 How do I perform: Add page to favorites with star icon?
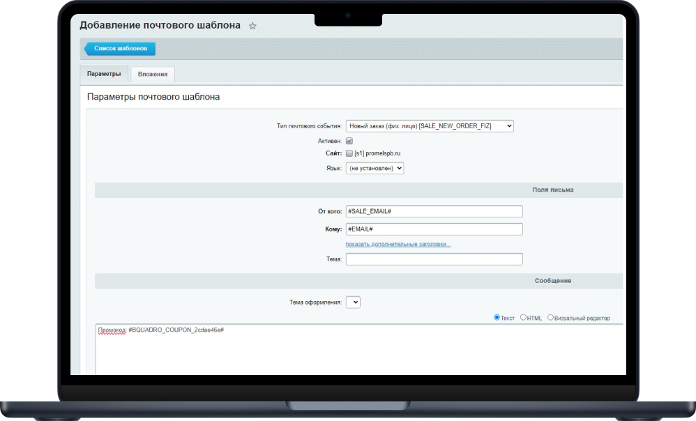tap(252, 26)
